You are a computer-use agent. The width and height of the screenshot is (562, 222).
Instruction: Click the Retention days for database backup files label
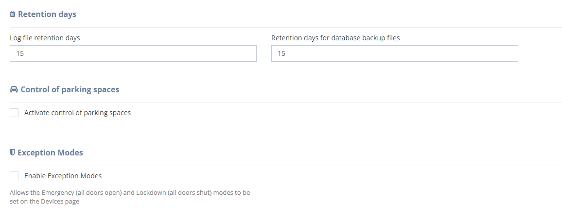[335, 37]
